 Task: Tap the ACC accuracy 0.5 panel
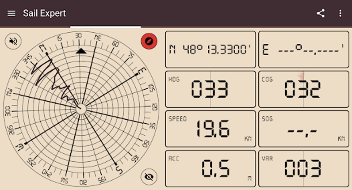coord(210,168)
